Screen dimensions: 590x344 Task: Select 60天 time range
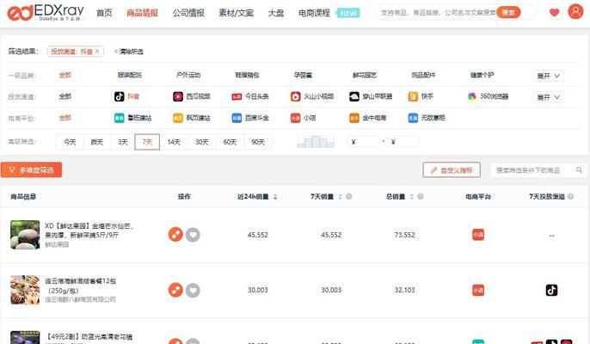(230, 142)
